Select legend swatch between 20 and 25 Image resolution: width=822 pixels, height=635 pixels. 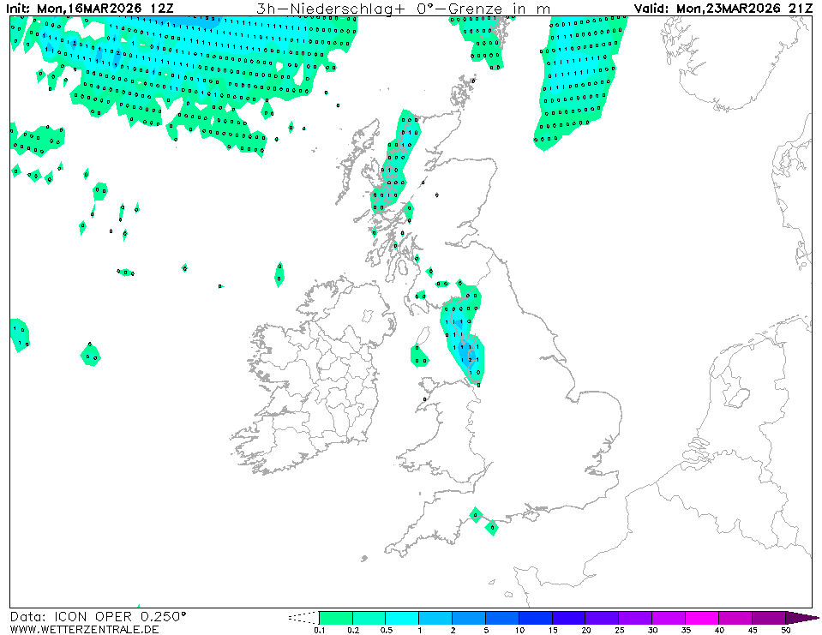603,617
